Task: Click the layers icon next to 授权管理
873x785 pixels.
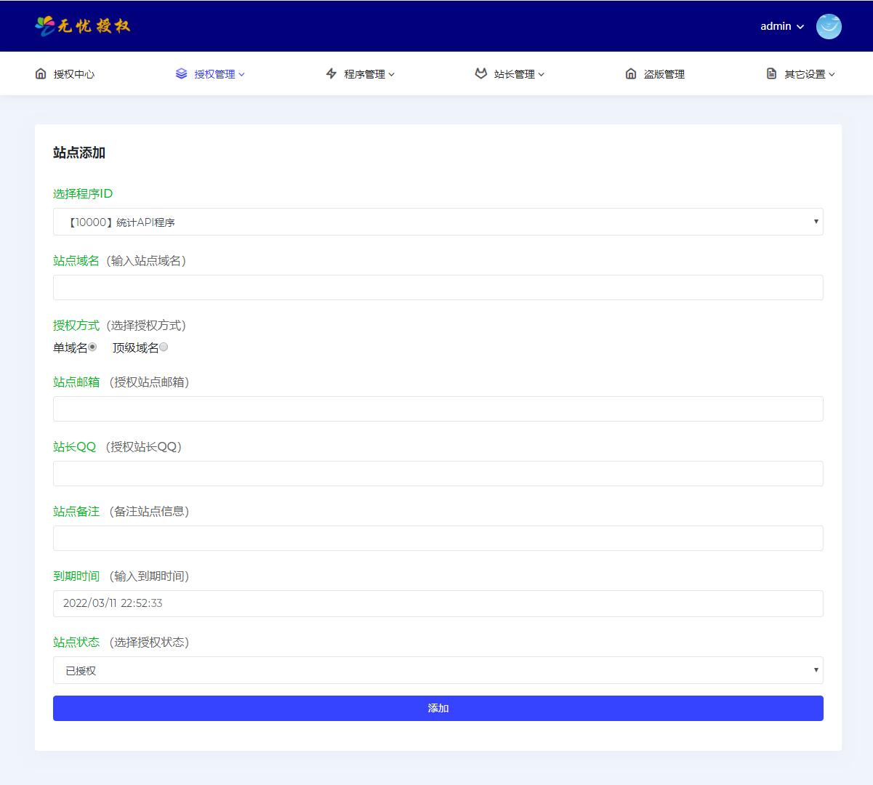Action: [181, 73]
